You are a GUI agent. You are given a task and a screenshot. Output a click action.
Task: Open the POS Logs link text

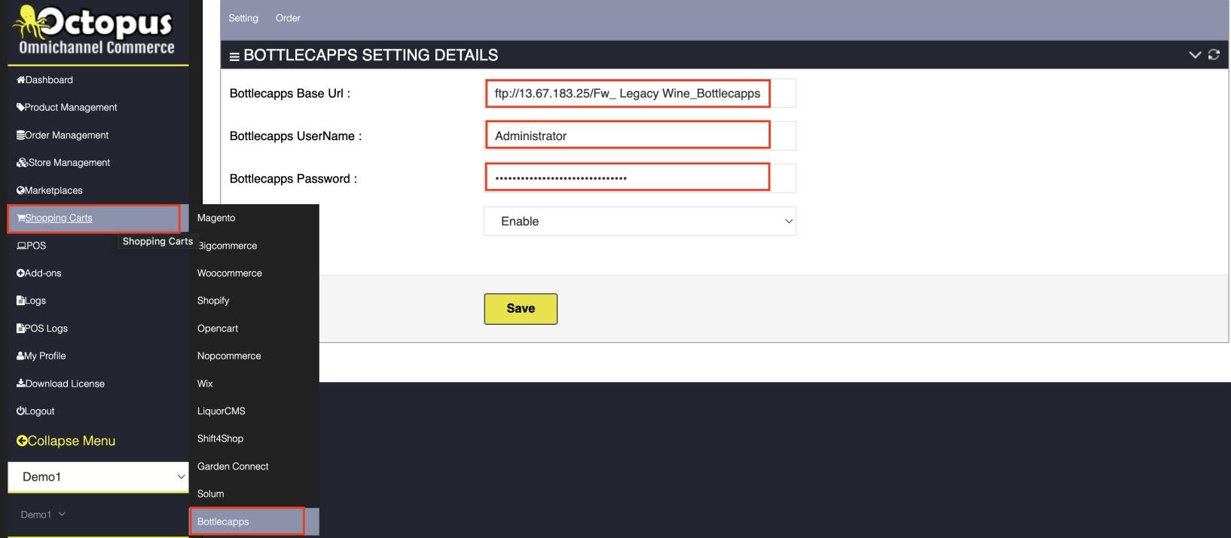point(46,329)
